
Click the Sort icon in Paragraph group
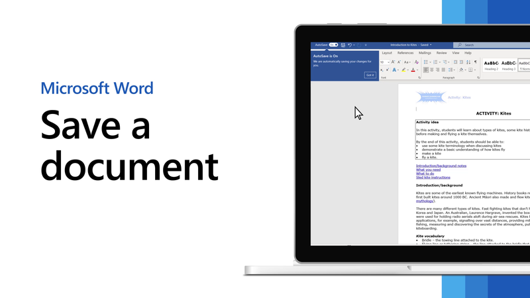coord(467,62)
